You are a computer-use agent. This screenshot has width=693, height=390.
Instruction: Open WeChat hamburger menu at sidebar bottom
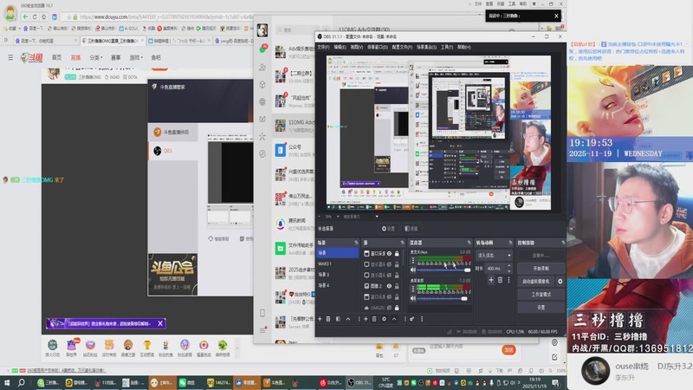click(262, 330)
